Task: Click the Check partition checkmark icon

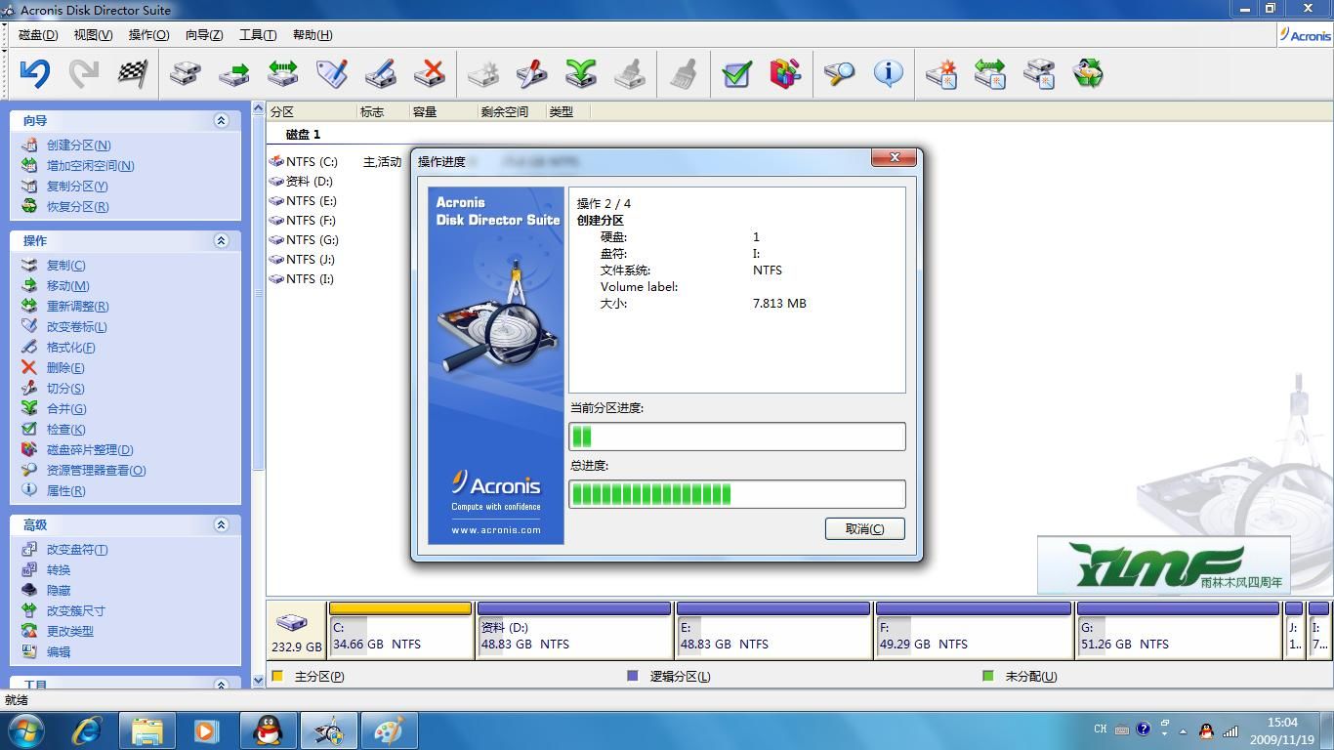Action: 736,73
